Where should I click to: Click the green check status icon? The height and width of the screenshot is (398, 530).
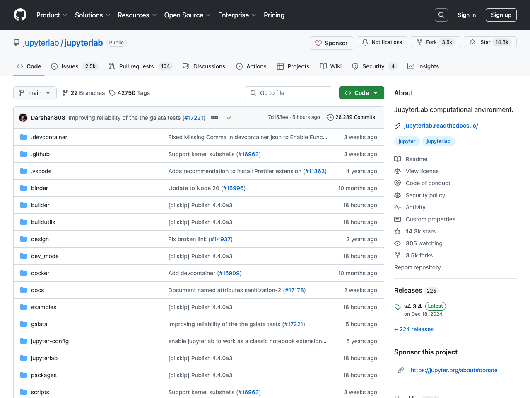229,117
